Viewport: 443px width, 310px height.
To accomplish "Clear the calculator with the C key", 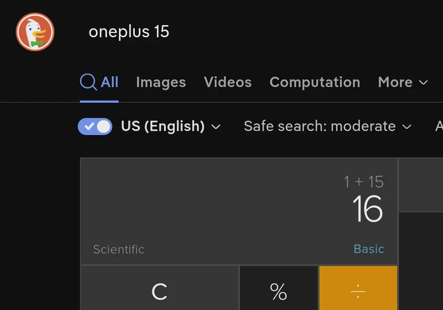I will point(159,292).
